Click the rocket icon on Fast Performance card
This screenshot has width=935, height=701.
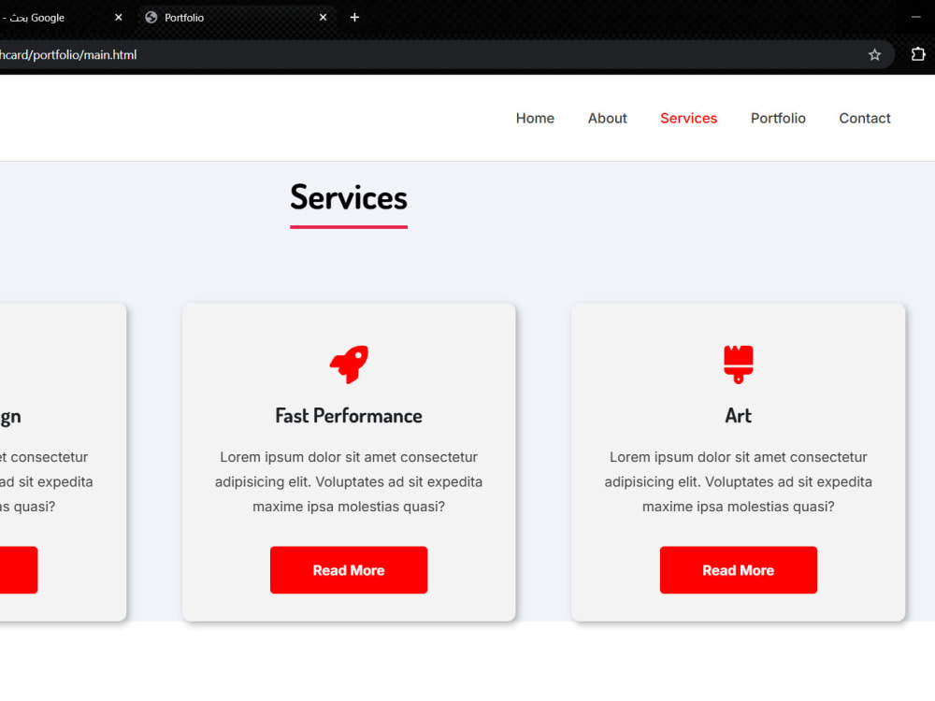coord(349,365)
